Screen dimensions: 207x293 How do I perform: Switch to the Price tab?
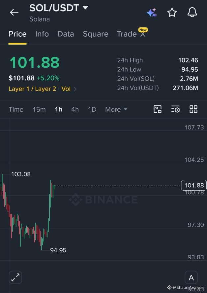(17, 34)
